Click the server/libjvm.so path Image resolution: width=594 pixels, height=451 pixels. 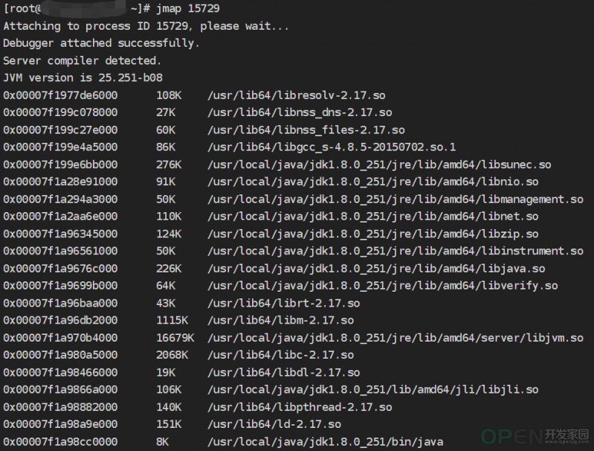395,338
